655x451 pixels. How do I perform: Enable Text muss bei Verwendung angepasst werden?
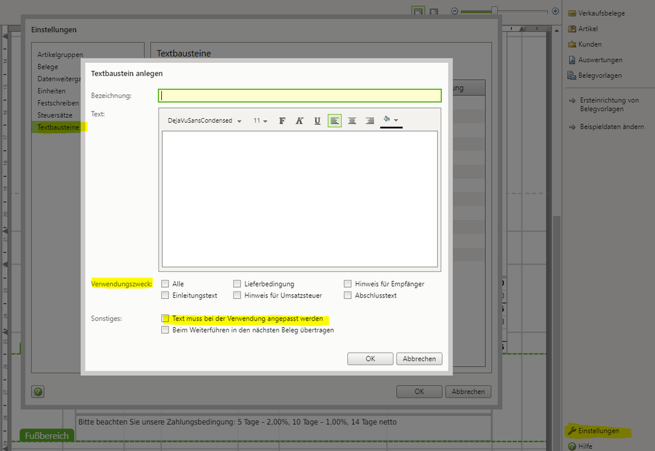pyautogui.click(x=165, y=319)
